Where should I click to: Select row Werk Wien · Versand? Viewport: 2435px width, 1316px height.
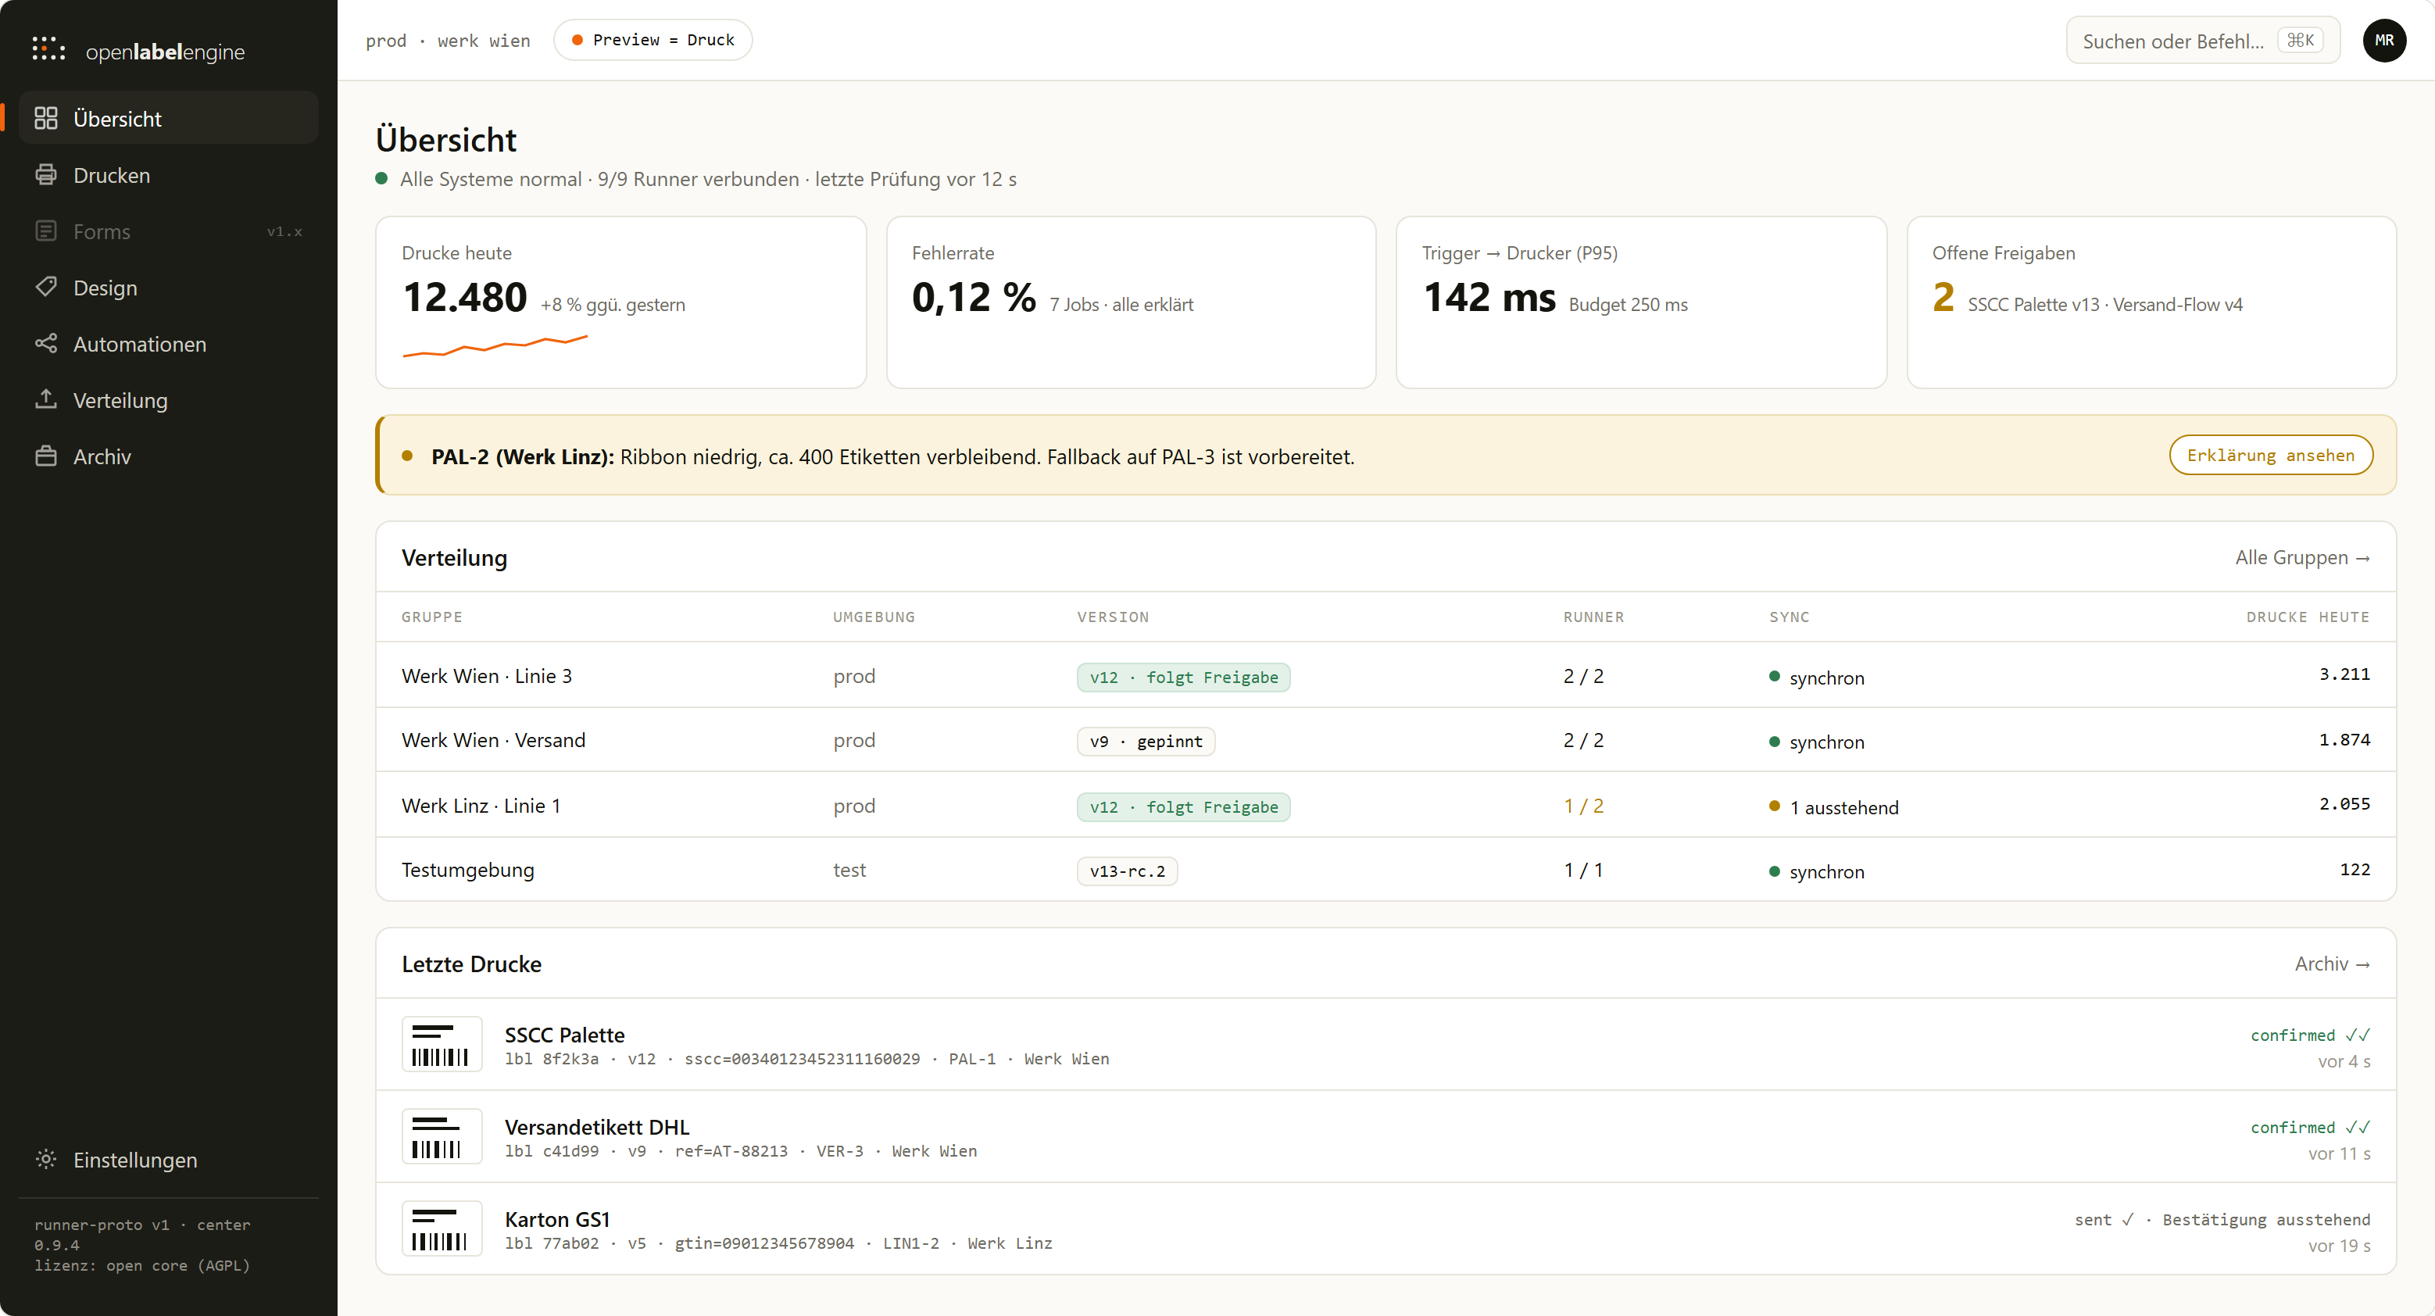click(1386, 739)
